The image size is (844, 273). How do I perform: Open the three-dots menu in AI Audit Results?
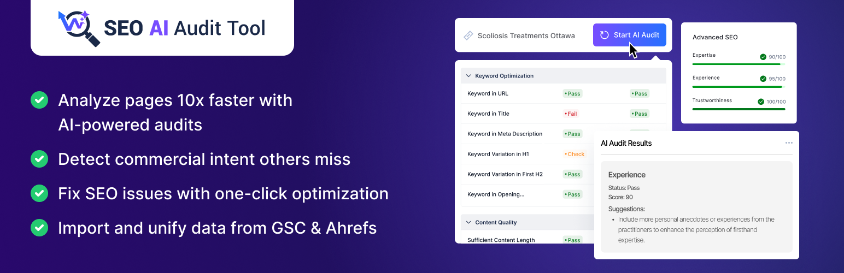tap(789, 143)
